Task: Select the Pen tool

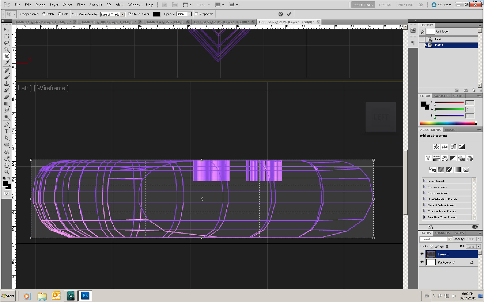Action: (x=7, y=125)
